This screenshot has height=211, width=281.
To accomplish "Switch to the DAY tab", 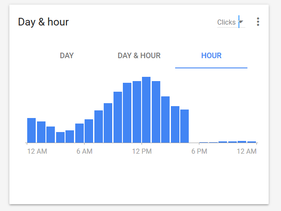I will [x=67, y=56].
